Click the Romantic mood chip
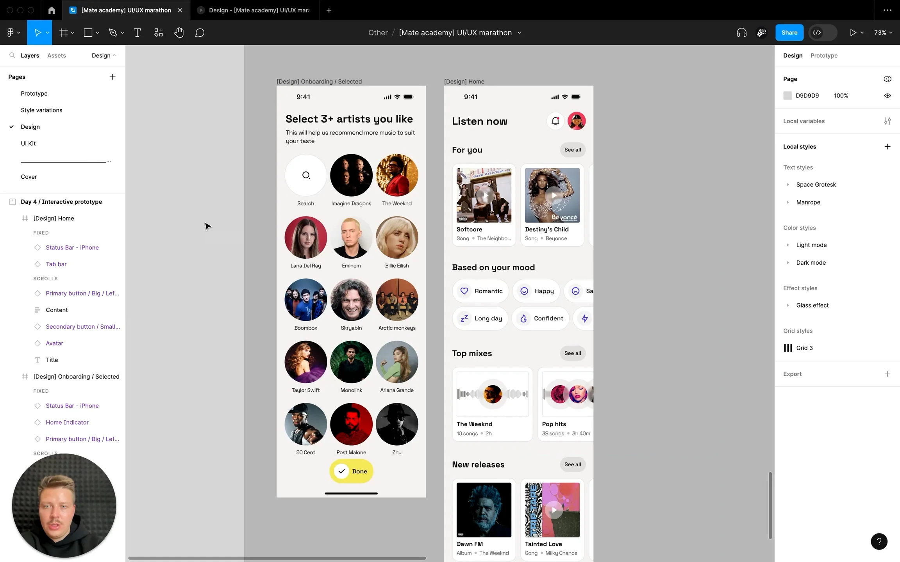Image resolution: width=900 pixels, height=562 pixels. pos(480,291)
